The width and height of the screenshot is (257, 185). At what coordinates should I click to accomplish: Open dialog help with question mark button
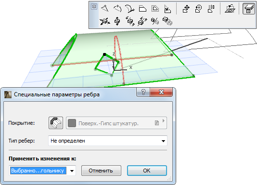click(x=143, y=92)
